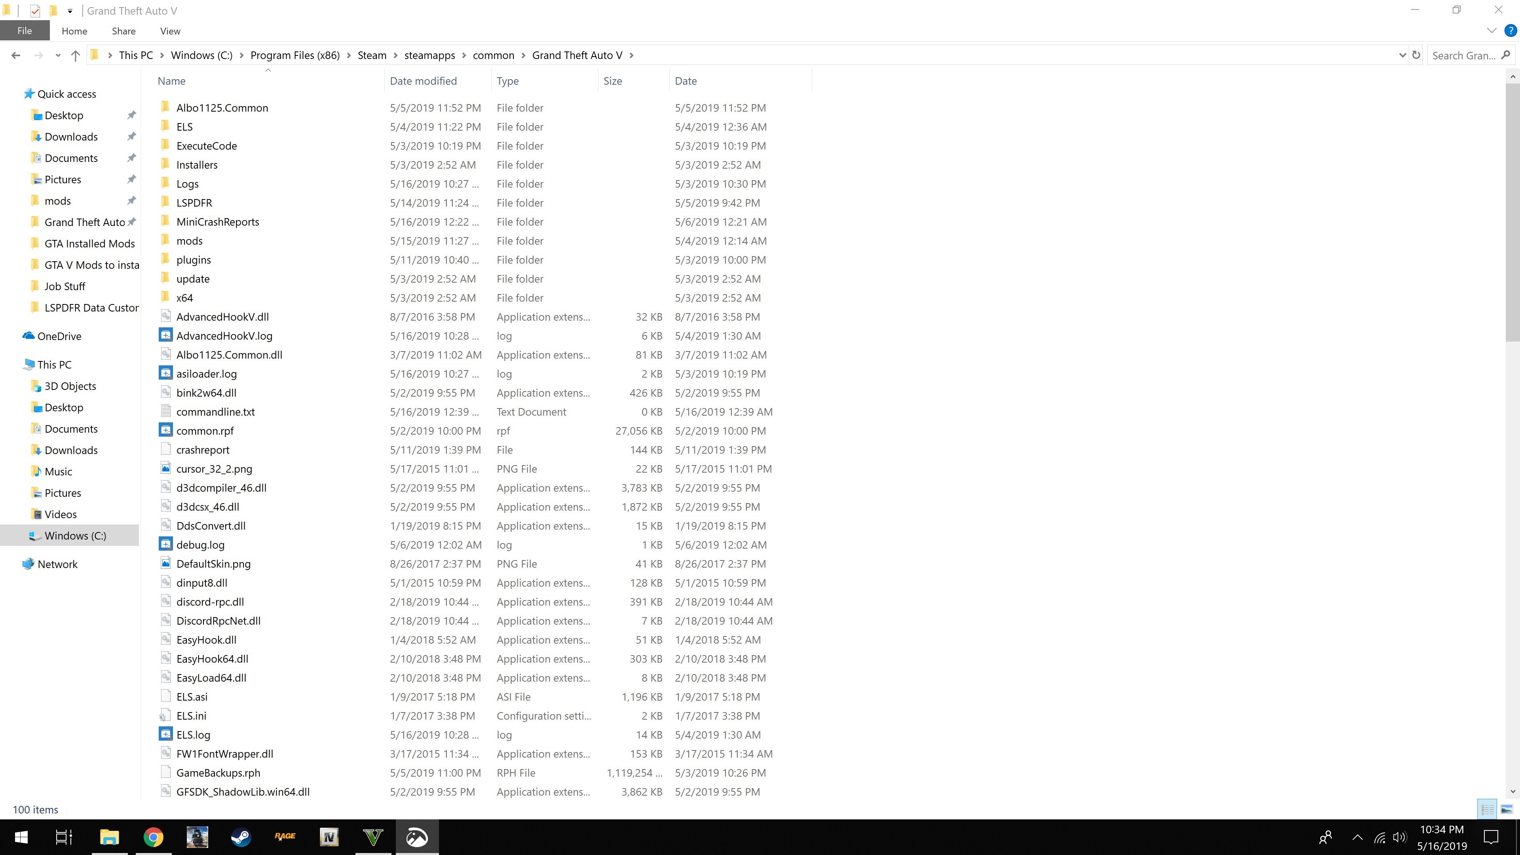The width and height of the screenshot is (1520, 855).
Task: Open the File menu
Action: point(24,31)
